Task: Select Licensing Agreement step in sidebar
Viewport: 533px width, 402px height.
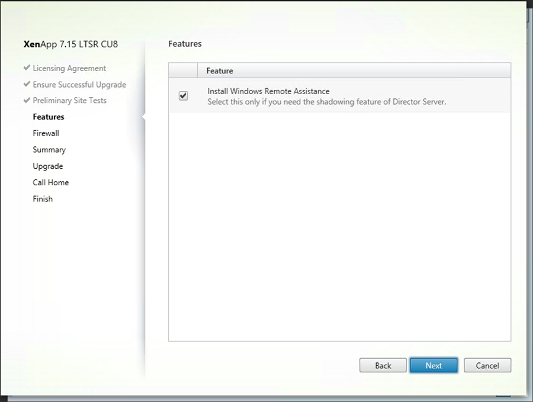Action: [69, 68]
